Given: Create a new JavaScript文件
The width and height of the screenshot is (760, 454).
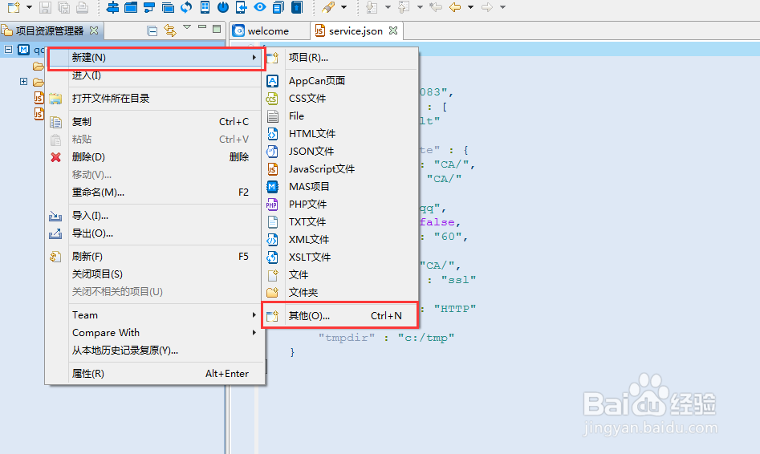Looking at the screenshot, I should click(x=341, y=169).
